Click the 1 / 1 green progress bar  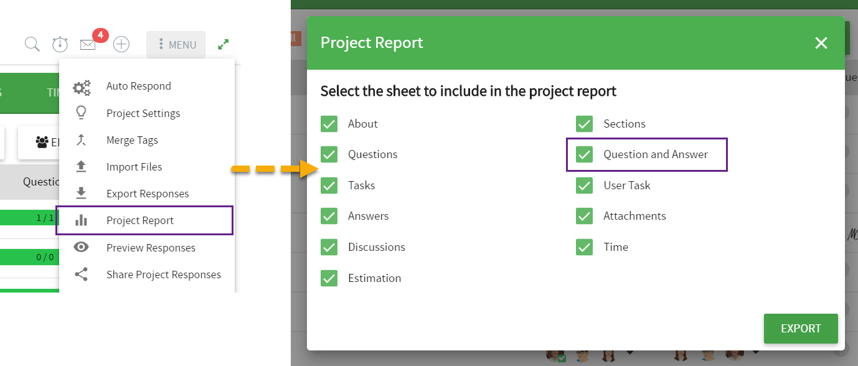tap(29, 218)
